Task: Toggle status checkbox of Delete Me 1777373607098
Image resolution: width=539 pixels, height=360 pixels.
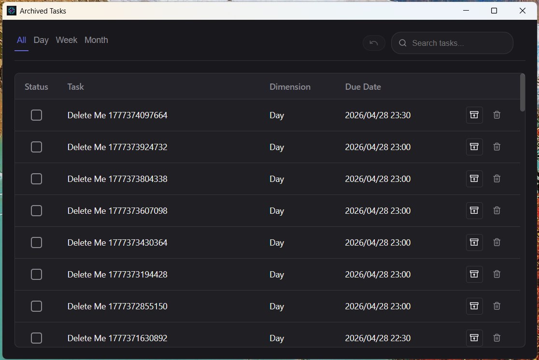Action: coord(36,210)
